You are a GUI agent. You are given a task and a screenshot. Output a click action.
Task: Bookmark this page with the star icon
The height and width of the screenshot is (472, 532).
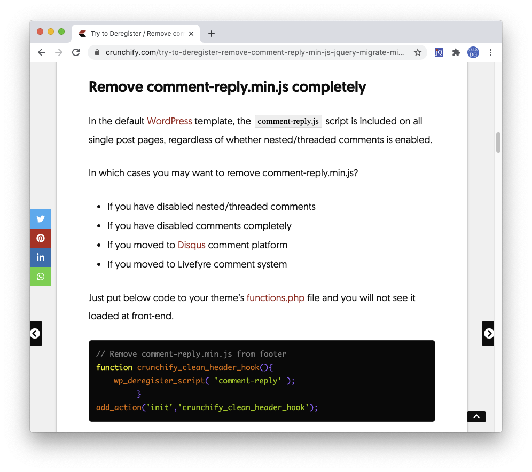[x=418, y=52]
